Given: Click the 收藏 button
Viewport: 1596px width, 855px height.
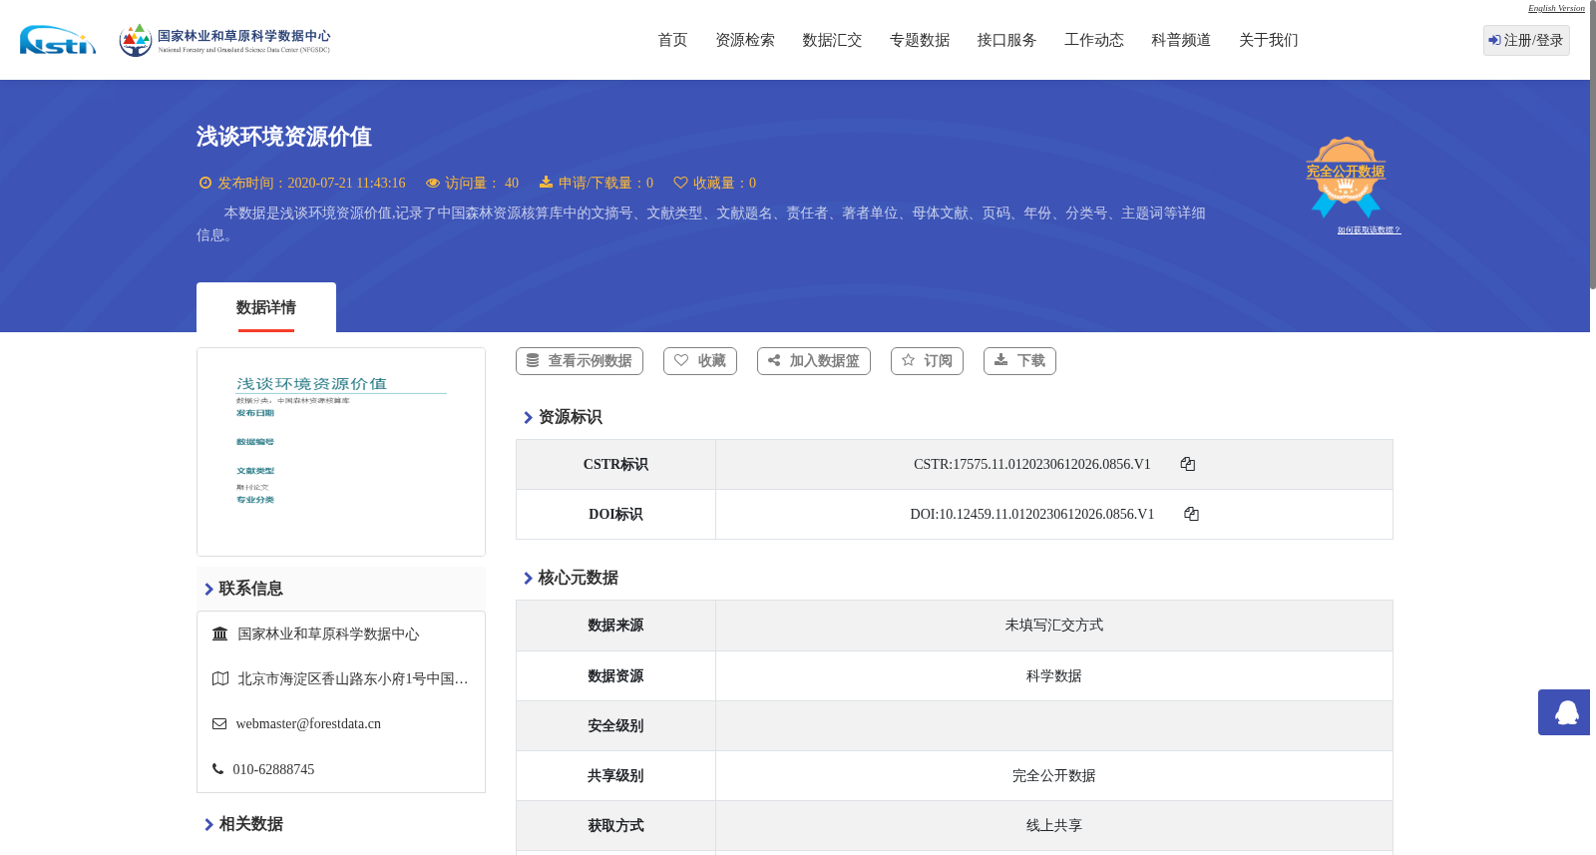Looking at the screenshot, I should tap(700, 361).
